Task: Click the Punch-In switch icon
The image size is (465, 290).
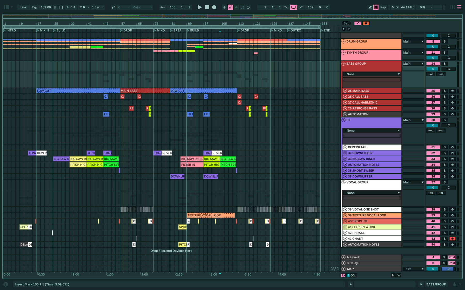Action: click(286, 7)
